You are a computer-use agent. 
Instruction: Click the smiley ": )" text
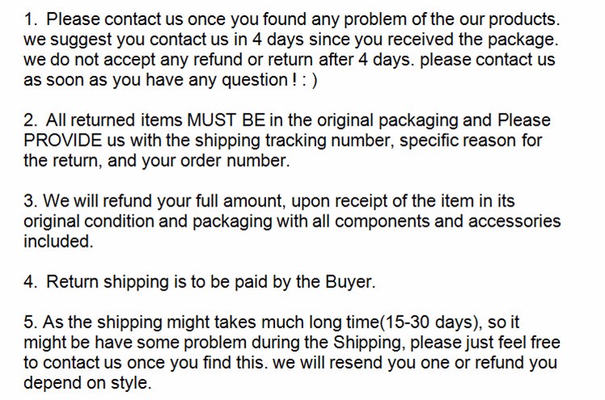point(306,80)
